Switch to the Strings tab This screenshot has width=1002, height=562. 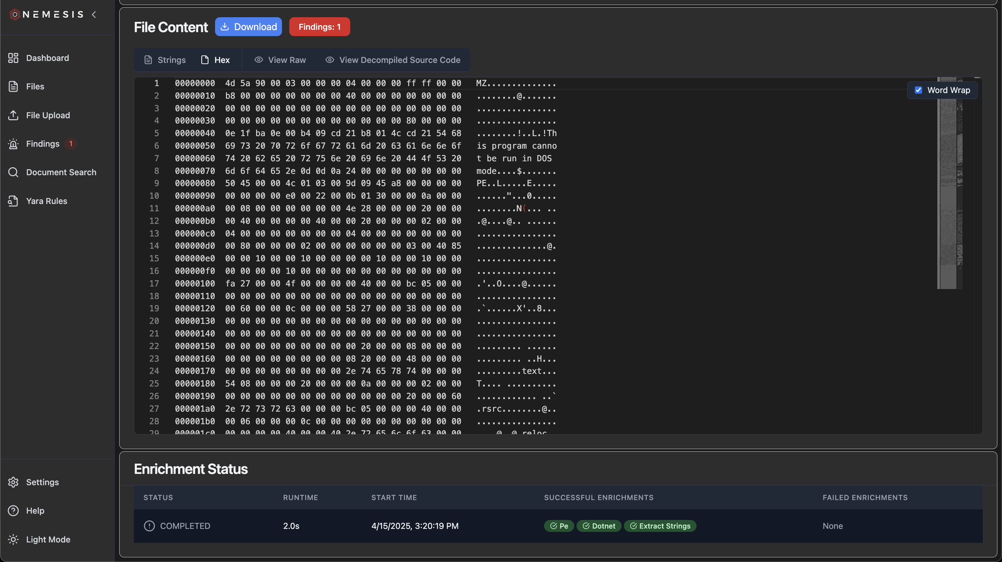[x=165, y=60]
